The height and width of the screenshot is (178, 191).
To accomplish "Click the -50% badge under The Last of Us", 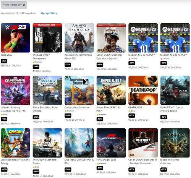I will (x=36, y=66).
